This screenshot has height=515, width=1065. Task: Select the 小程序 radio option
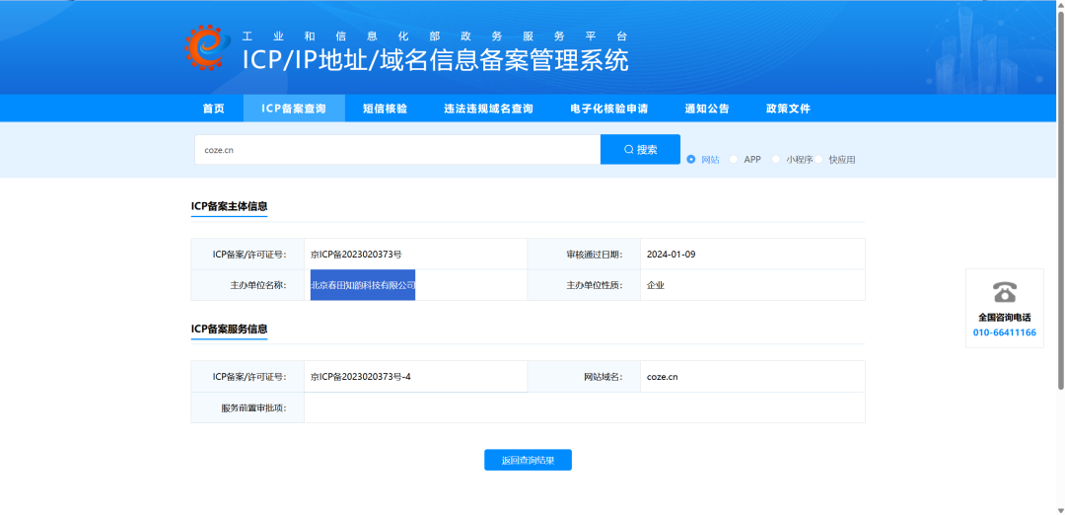[776, 159]
